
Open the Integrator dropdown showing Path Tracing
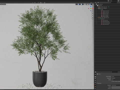[116, 85]
